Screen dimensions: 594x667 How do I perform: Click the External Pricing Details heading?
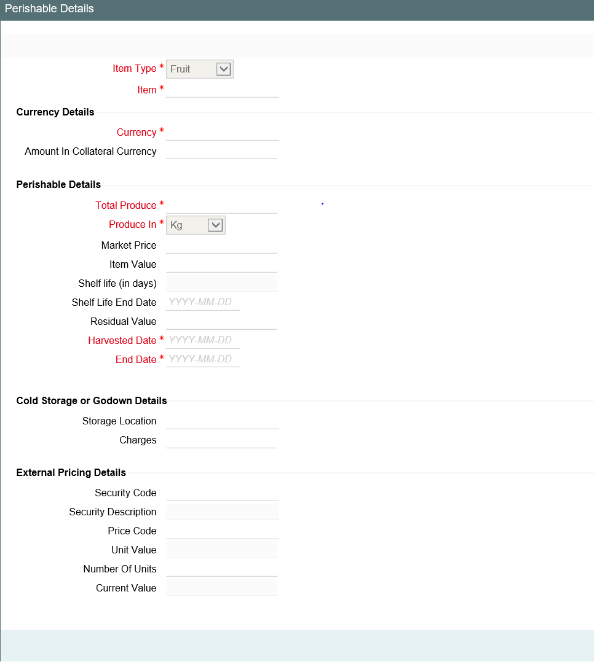71,472
